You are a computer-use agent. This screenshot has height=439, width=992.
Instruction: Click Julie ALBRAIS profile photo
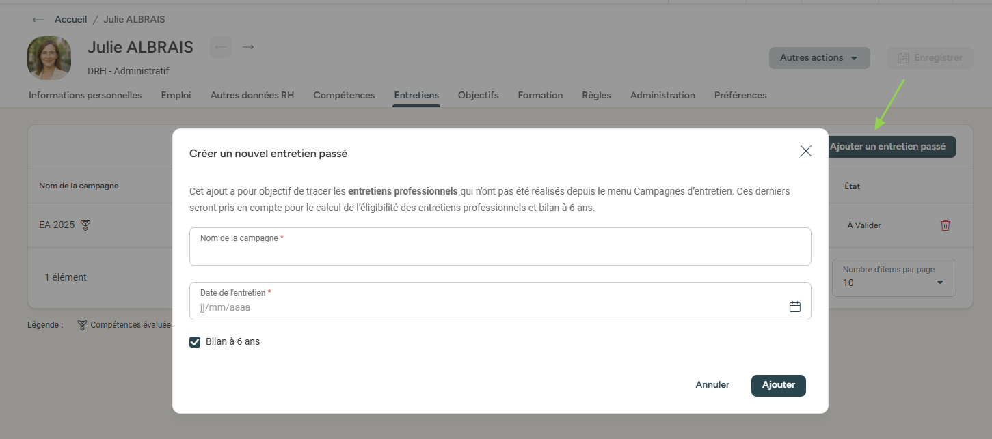click(x=49, y=58)
